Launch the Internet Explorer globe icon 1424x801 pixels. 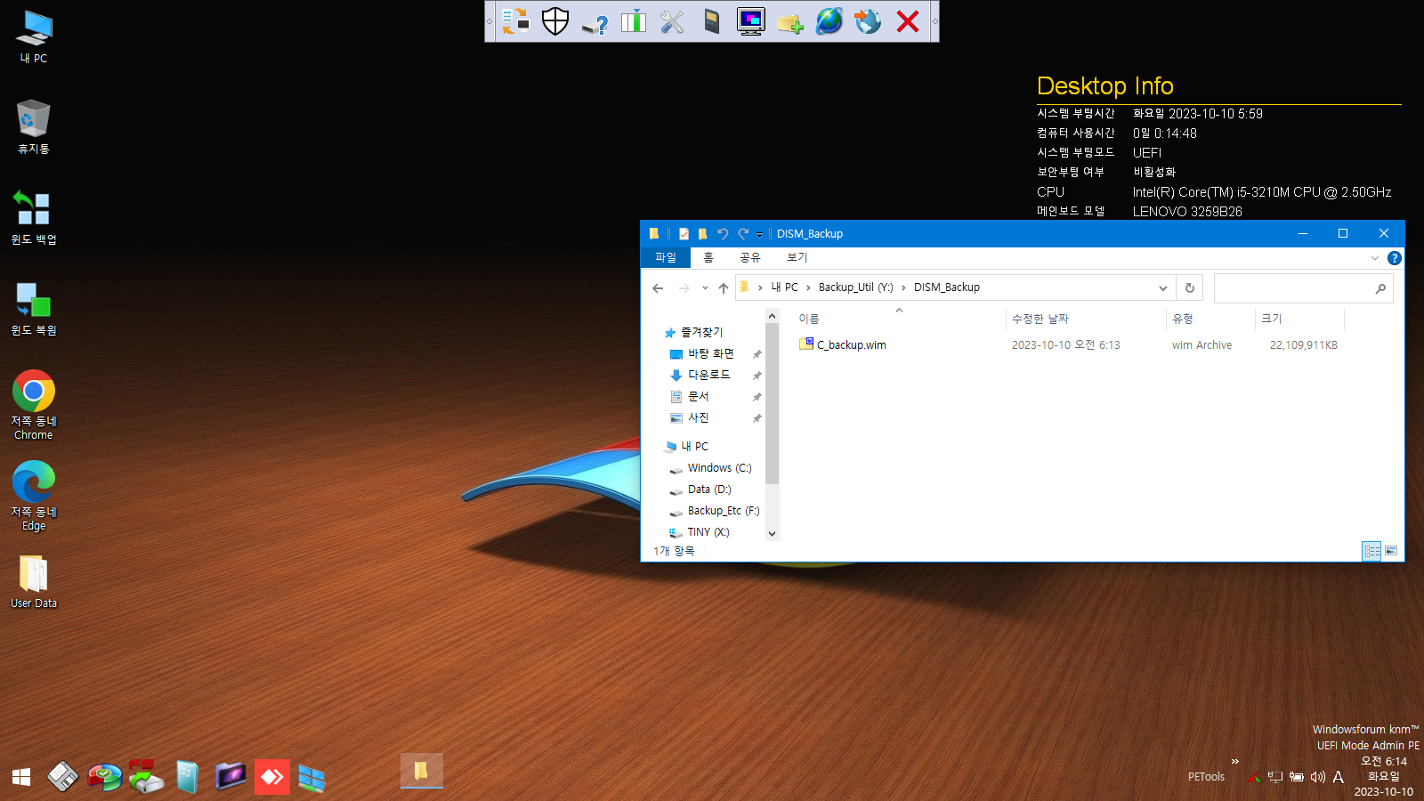829,20
